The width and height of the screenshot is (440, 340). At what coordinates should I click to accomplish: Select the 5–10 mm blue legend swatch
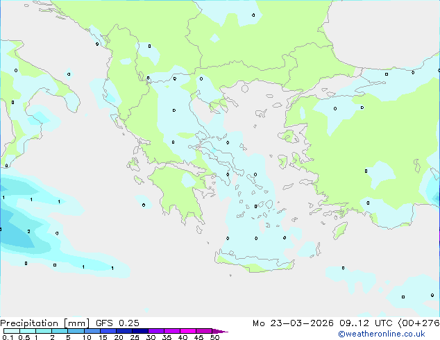click(x=76, y=331)
